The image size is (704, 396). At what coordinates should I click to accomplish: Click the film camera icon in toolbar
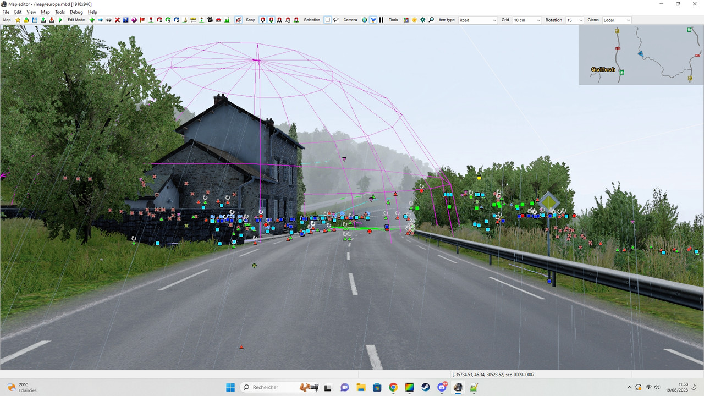point(210,20)
